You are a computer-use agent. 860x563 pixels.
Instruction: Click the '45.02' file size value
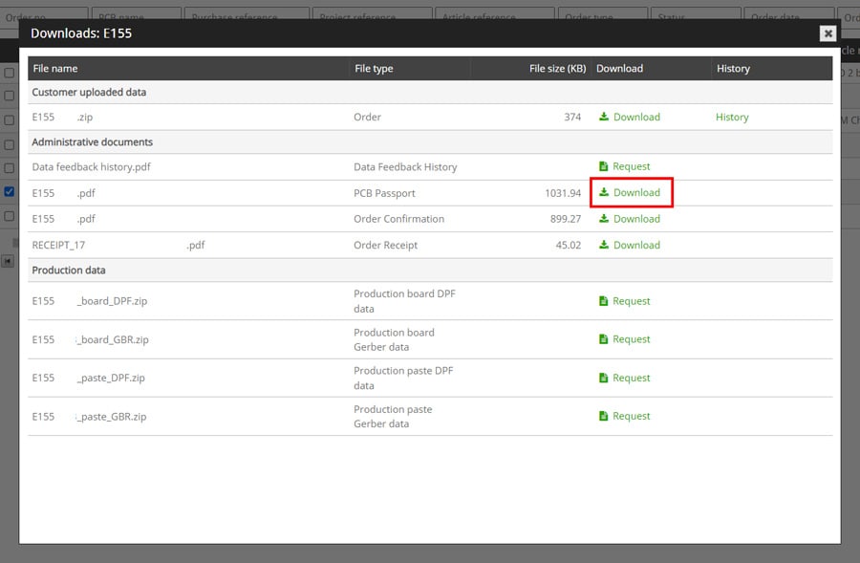click(569, 246)
